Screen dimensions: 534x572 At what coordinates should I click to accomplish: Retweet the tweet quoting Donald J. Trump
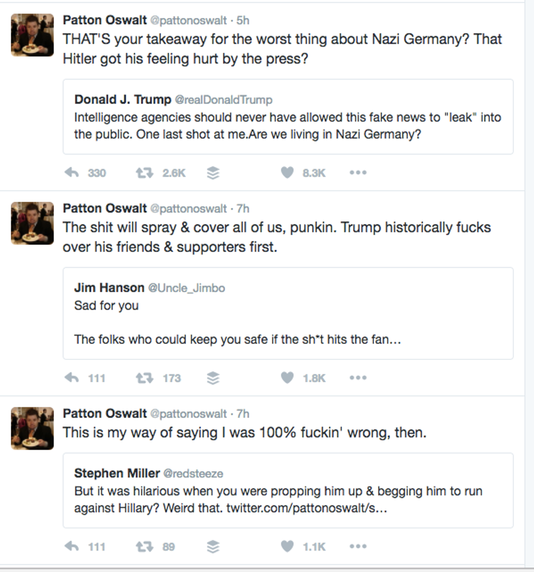pyautogui.click(x=144, y=173)
